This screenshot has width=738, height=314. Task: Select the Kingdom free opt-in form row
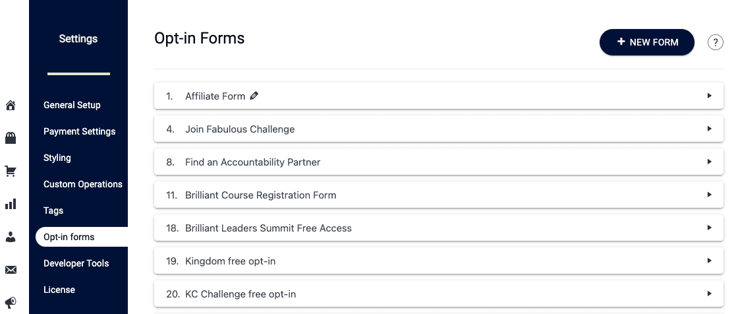439,261
